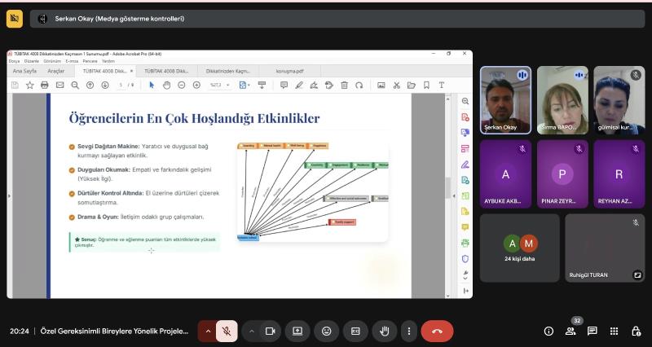Click the '24 kişi daha' participants tile
Viewport: 652px width, 347px height.
[x=519, y=248]
